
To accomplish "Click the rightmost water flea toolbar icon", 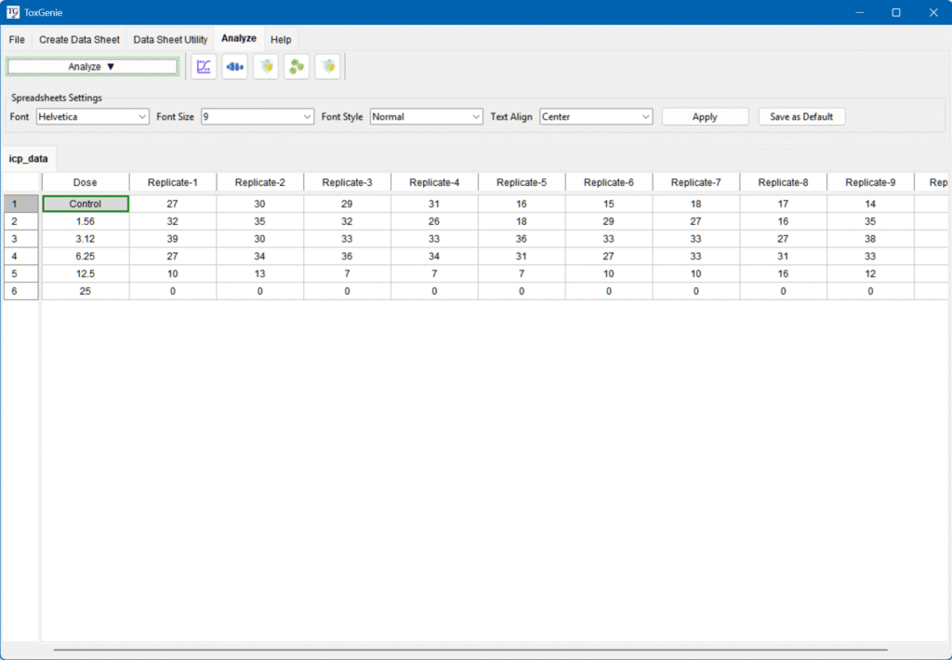I will coord(327,67).
